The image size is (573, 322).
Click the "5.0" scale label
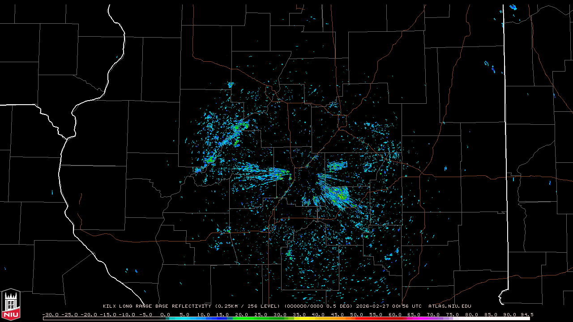click(x=184, y=314)
